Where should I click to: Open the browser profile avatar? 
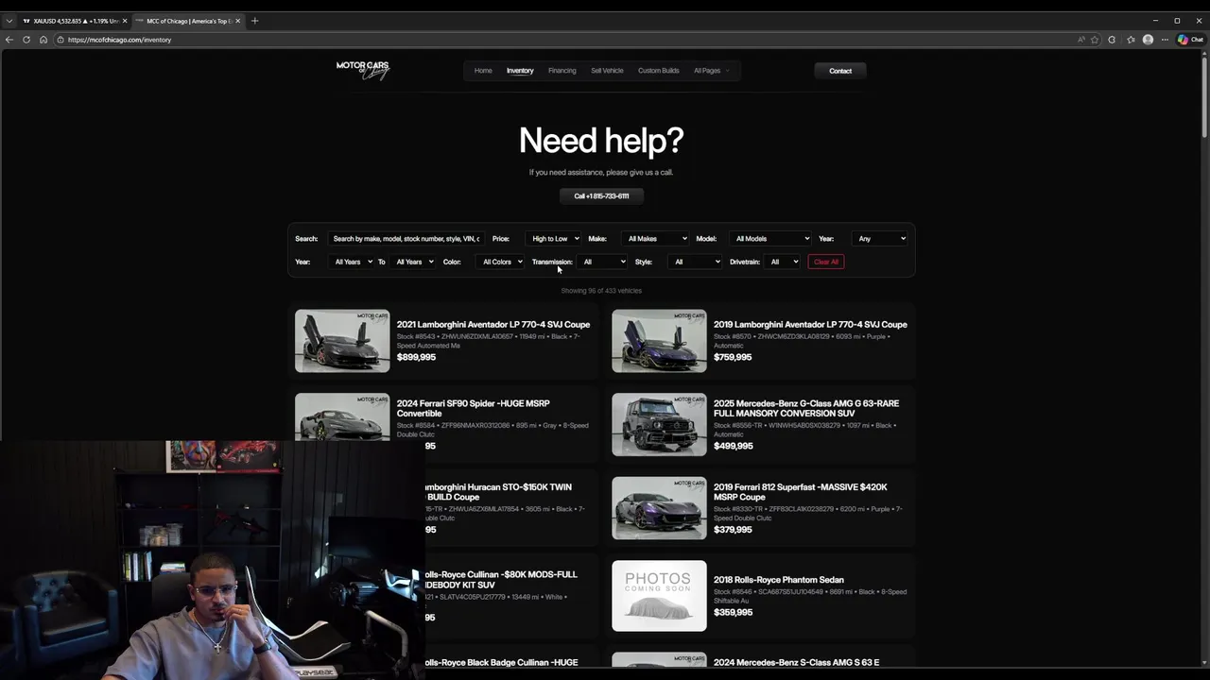(x=1148, y=40)
